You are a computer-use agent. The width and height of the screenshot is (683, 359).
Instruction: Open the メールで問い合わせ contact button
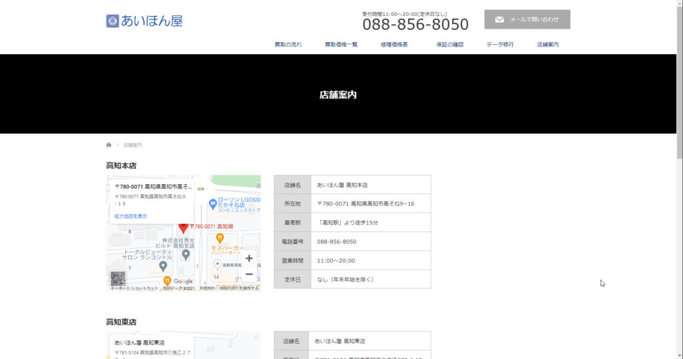tap(527, 19)
